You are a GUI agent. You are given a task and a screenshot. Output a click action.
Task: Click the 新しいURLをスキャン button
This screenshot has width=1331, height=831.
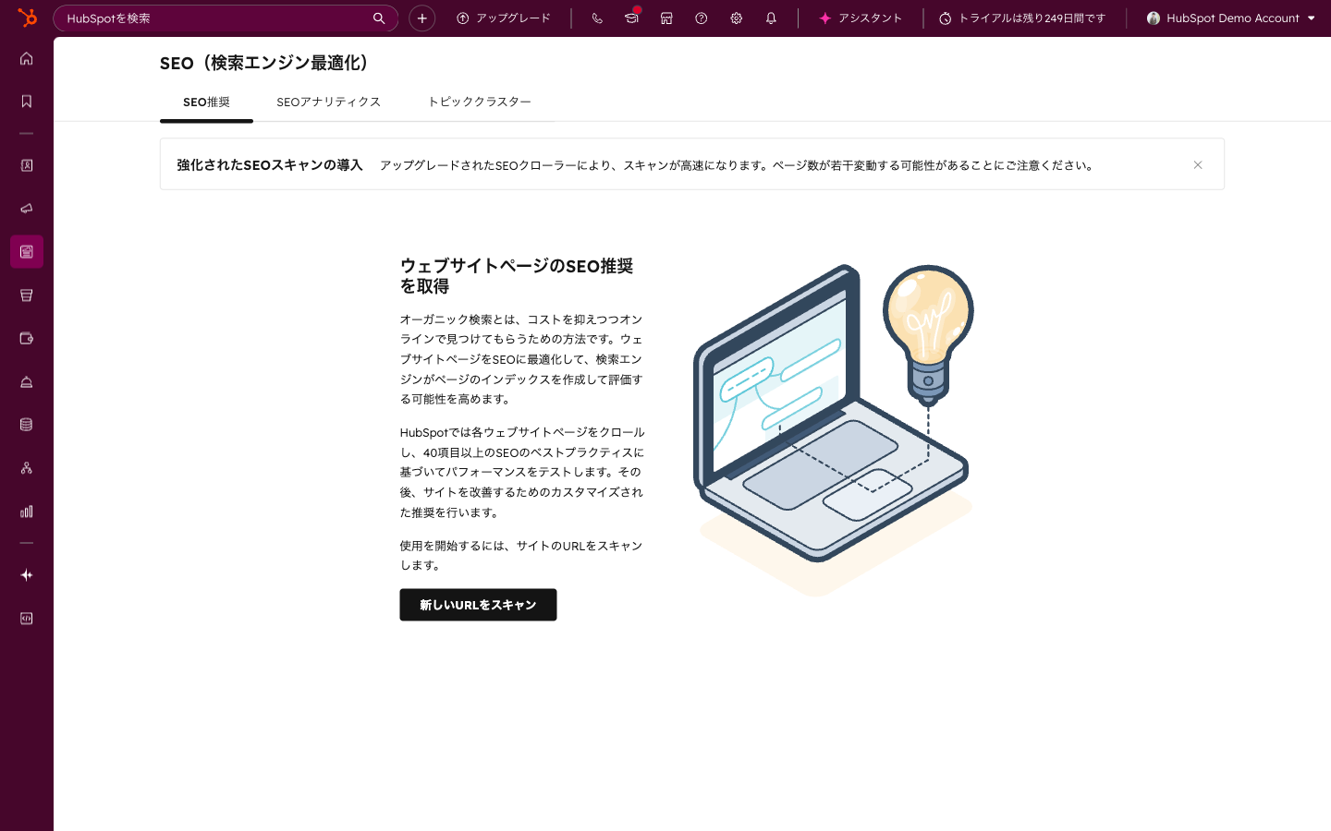478,605
